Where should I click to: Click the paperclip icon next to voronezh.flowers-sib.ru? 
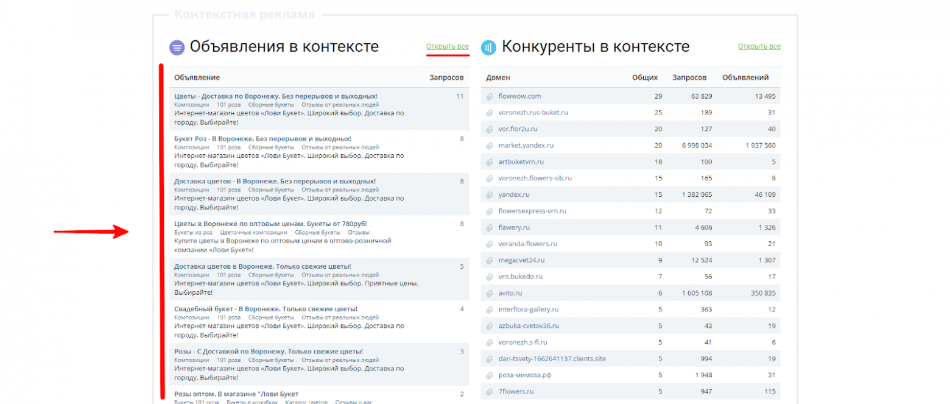pos(489,179)
